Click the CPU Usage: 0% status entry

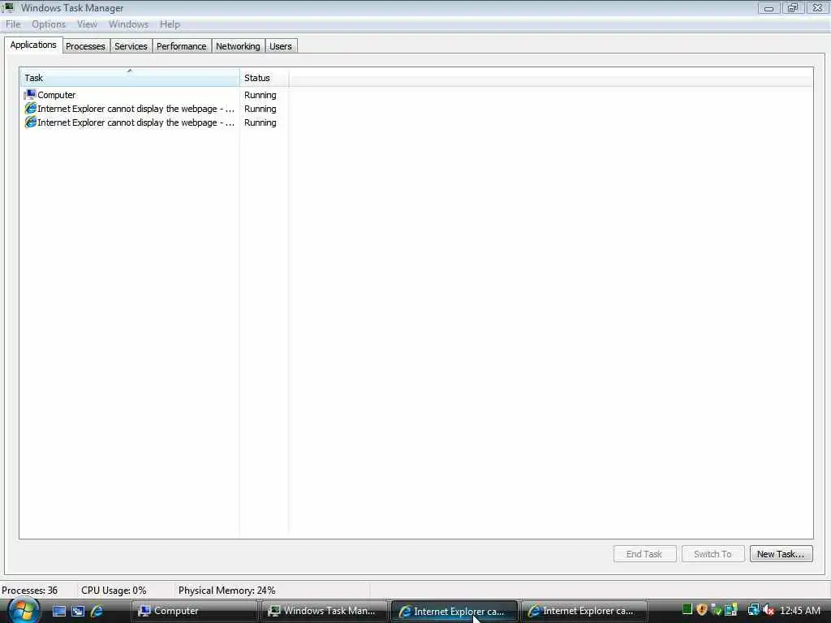coord(114,591)
